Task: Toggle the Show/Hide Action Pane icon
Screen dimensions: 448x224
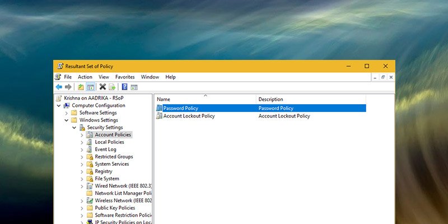Action: 134,87
